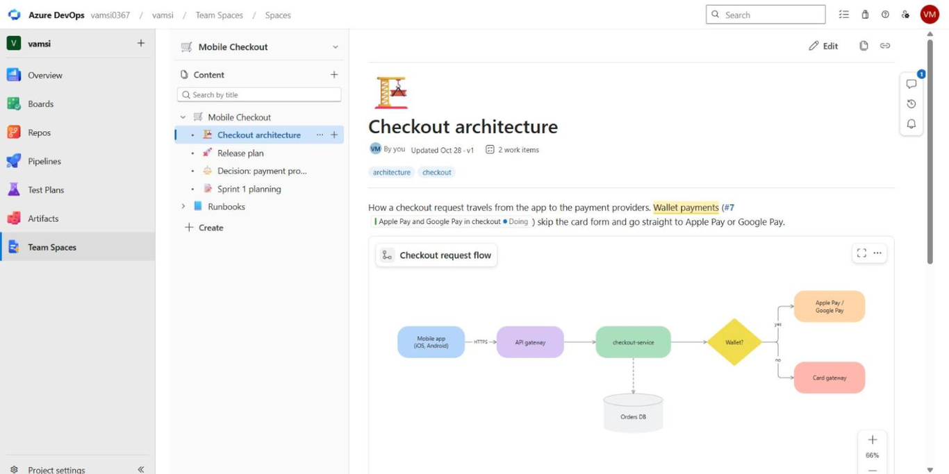Click the vamsi project breadcrumb
This screenshot has height=474, width=949.
pos(163,15)
